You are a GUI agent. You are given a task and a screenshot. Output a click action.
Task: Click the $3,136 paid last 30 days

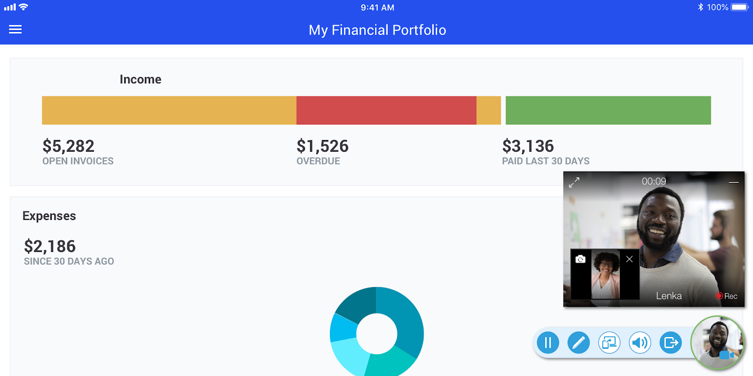(528, 146)
